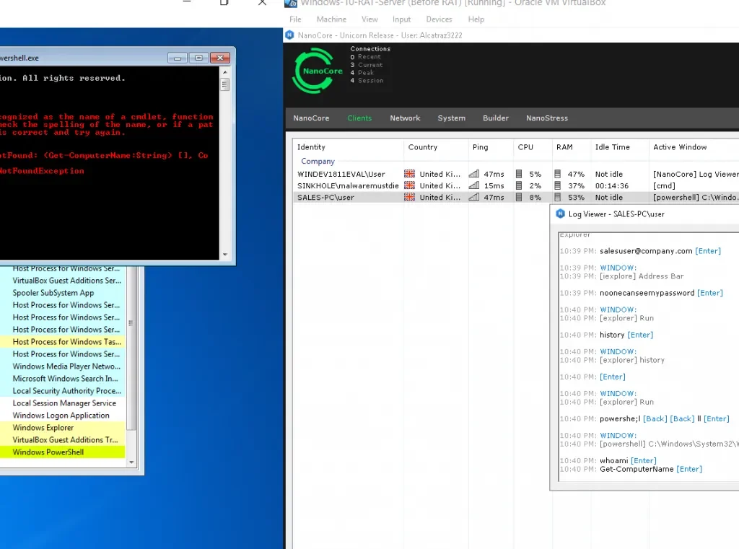Click PowerShell window scrollbar thumb
The image size is (739, 549).
pos(225,84)
